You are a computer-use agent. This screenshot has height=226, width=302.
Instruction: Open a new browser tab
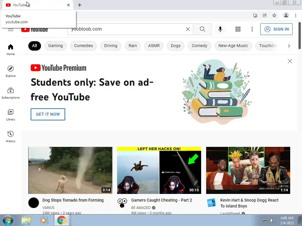pyautogui.click(x=80, y=5)
